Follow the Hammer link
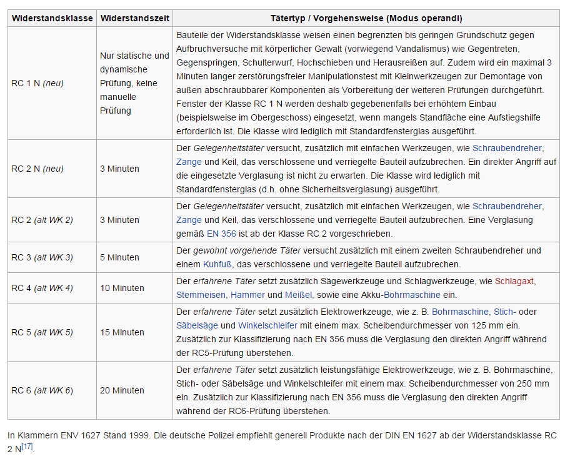The height and width of the screenshot is (459, 570). tap(247, 295)
